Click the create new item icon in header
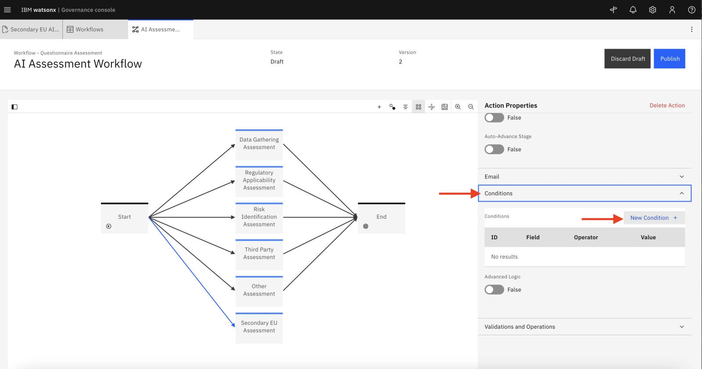The image size is (702, 369). (613, 10)
